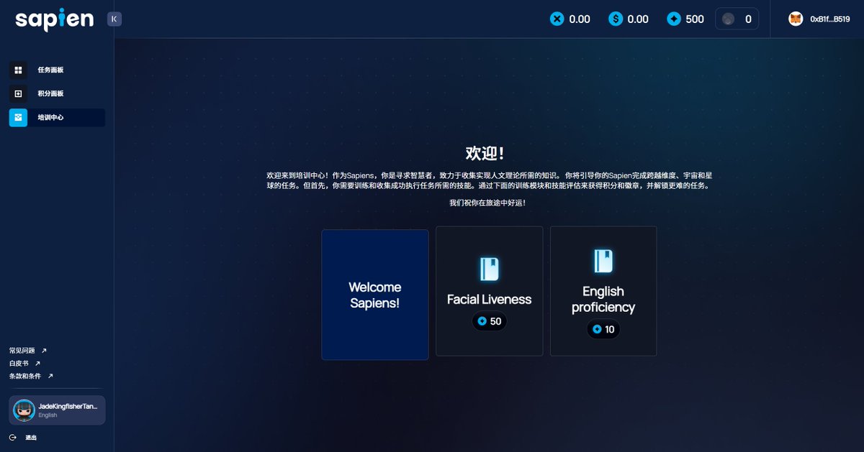864x452 pixels.
Task: Open the Facial Liveness training card
Action: click(490, 291)
